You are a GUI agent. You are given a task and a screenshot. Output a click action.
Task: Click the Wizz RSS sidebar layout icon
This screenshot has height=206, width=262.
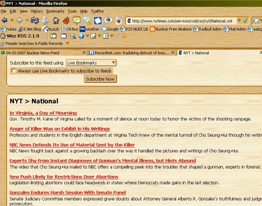pos(53,36)
